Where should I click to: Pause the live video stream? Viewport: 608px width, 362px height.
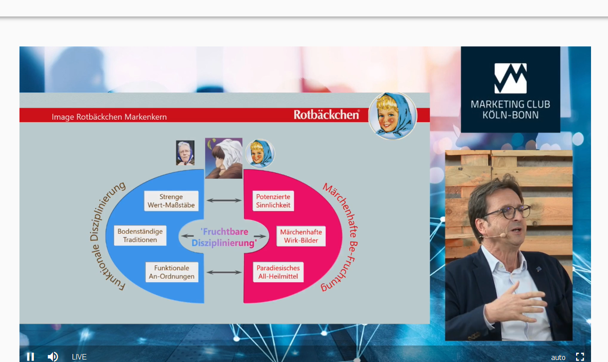tap(30, 357)
